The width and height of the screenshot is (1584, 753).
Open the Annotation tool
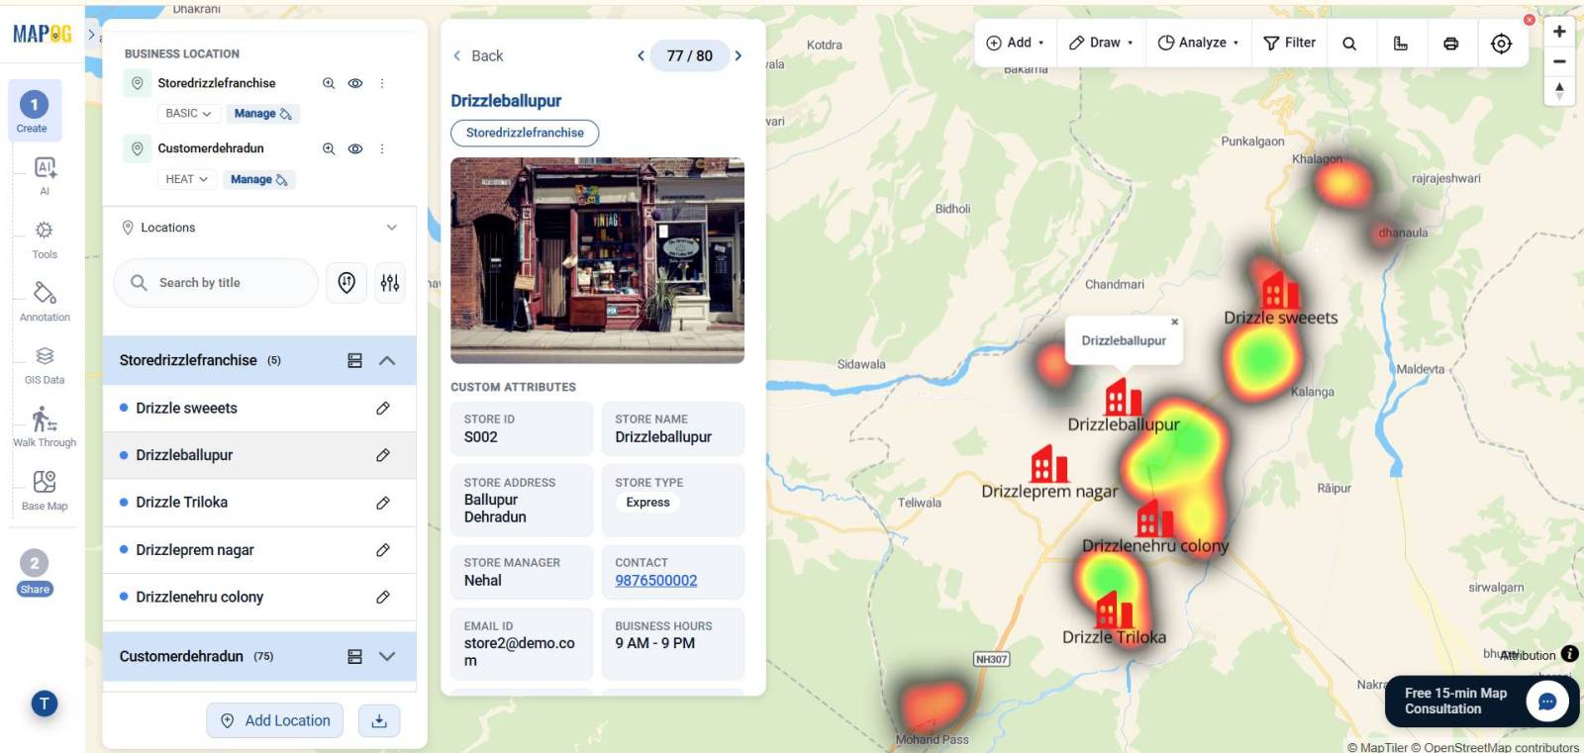point(45,302)
